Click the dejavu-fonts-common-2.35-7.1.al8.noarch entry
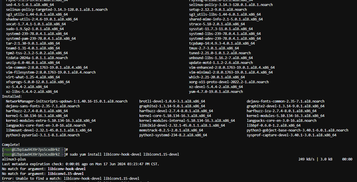This screenshot has width=357, height=182. coord(285,101)
